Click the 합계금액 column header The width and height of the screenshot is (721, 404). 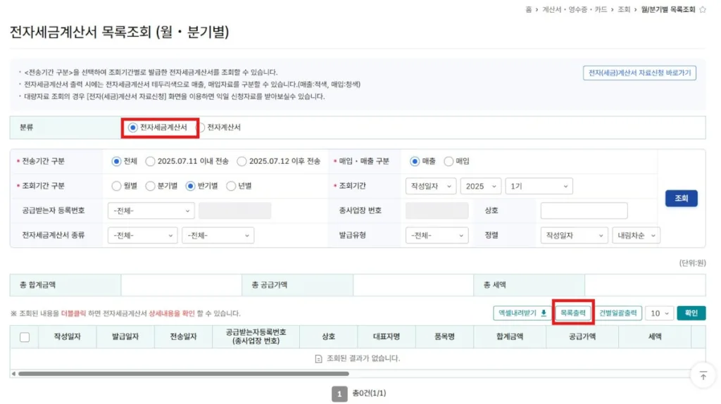pyautogui.click(x=510, y=337)
